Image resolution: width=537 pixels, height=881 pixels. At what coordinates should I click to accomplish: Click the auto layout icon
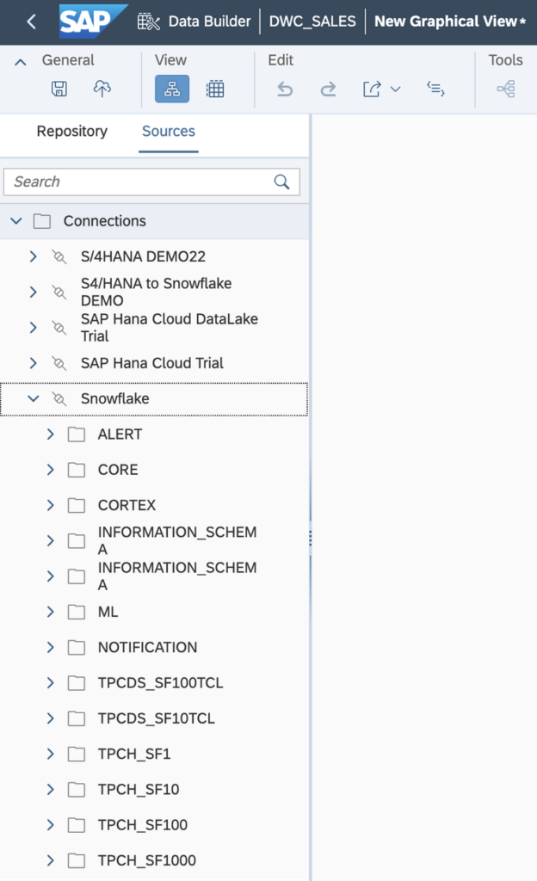coord(436,89)
